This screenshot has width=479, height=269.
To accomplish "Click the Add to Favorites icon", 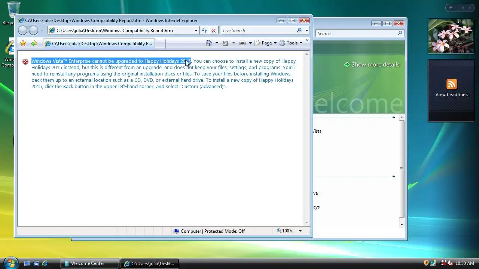I will 34,43.
